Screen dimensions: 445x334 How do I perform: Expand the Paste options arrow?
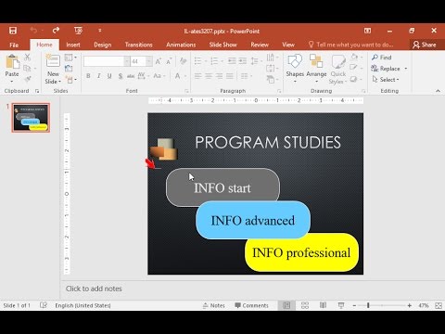(x=12, y=81)
